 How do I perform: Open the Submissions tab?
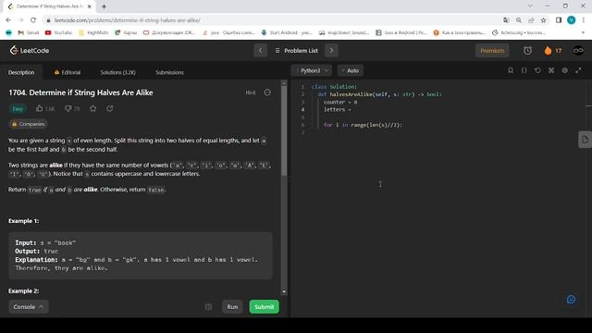coord(169,72)
